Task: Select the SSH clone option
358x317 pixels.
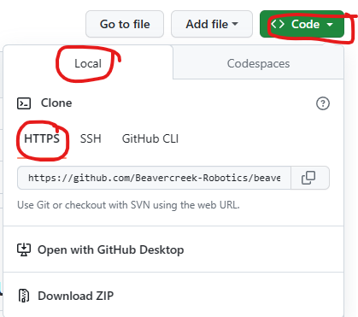Action: click(x=91, y=139)
